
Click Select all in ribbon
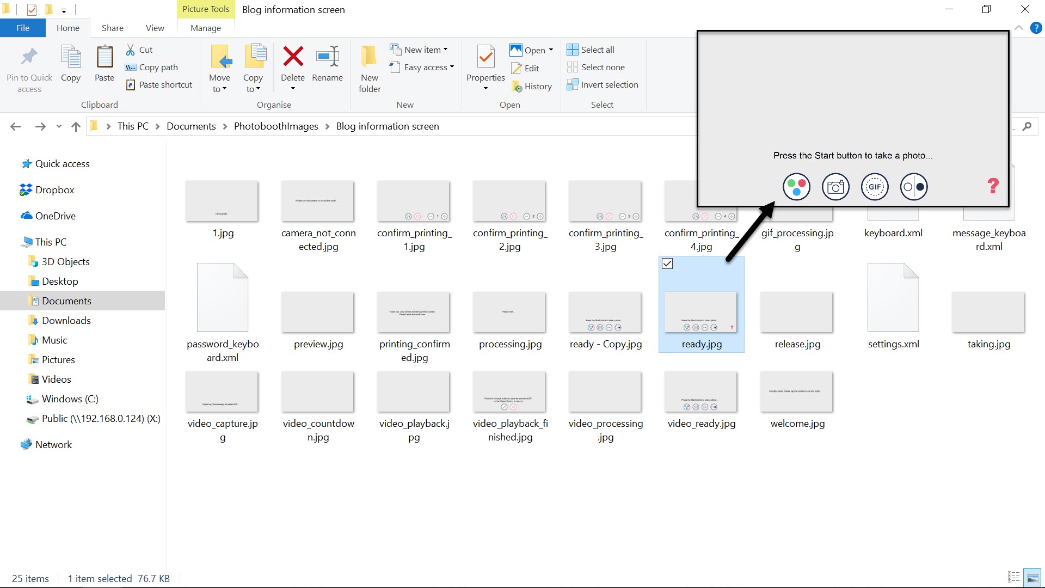(591, 50)
